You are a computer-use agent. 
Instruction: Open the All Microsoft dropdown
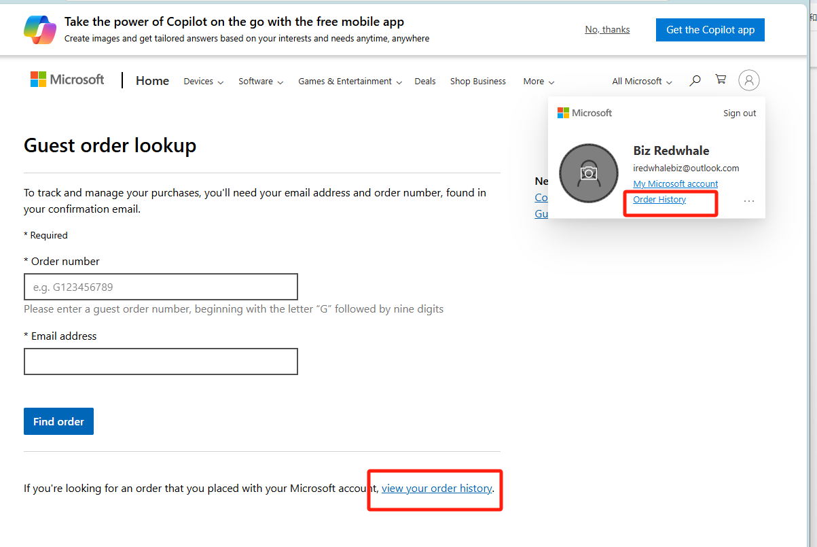642,82
